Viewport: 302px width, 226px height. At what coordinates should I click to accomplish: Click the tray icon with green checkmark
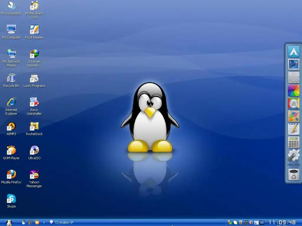[230, 222]
